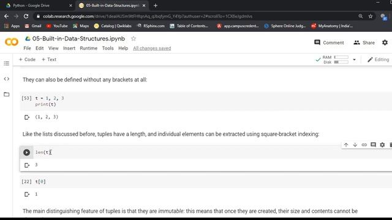Open Apps bookmark shortcut
Viewport: 392px width, 220px height.
12,26
